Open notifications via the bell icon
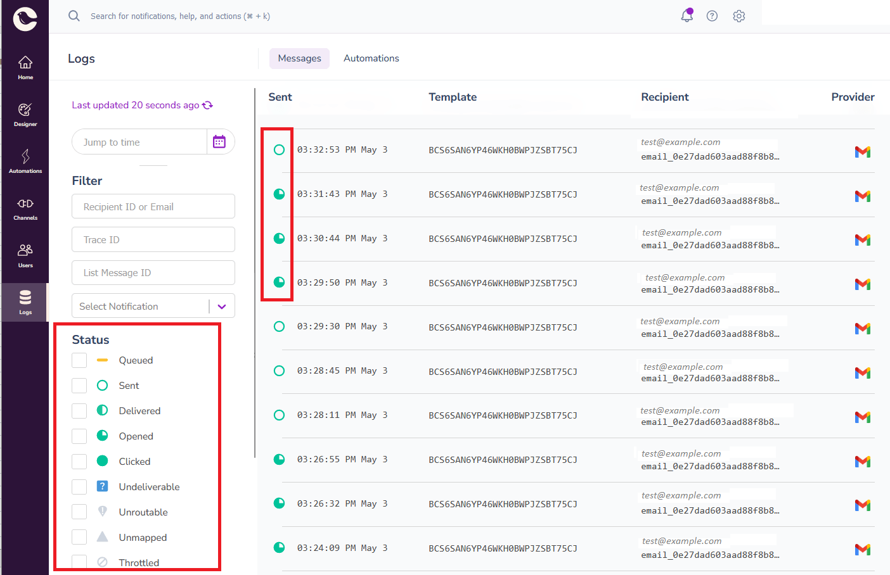Viewport: 890px width, 575px height. (x=687, y=16)
